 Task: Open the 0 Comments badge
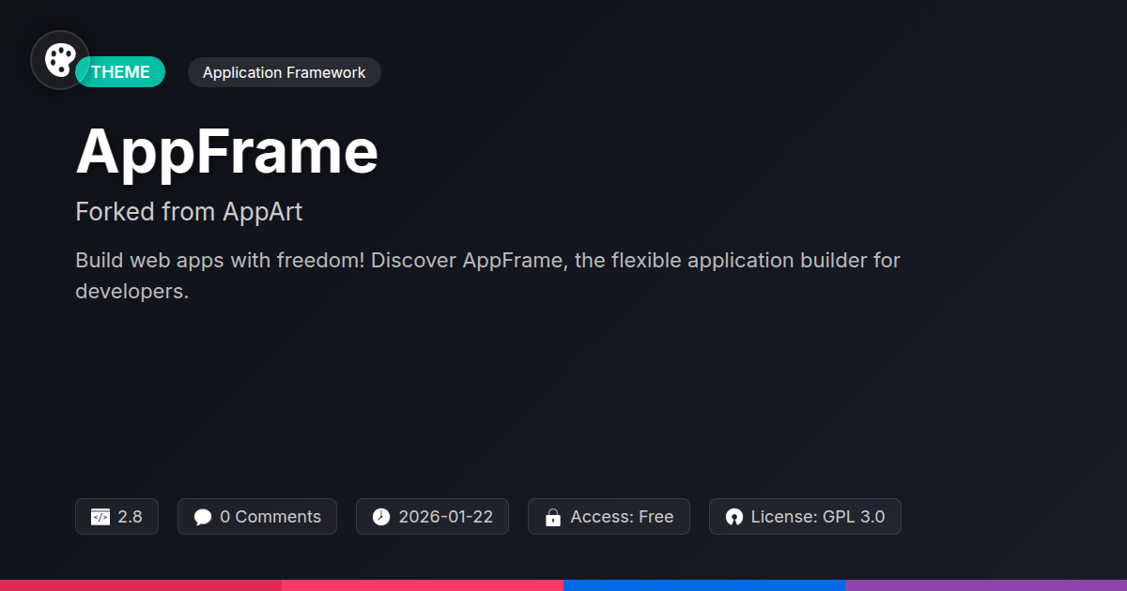tap(257, 517)
